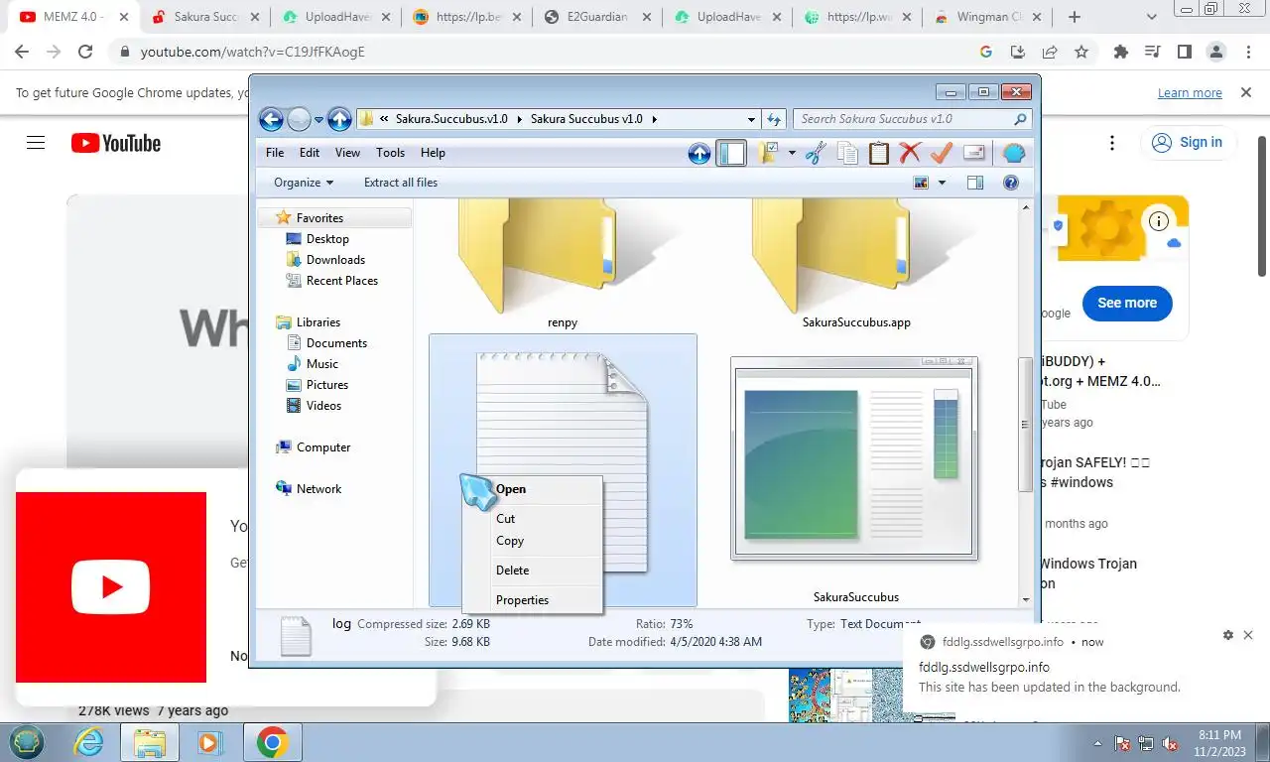Viewport: 1270px width, 762px height.
Task: Select Delete in the context menu
Action: pyautogui.click(x=533, y=571)
